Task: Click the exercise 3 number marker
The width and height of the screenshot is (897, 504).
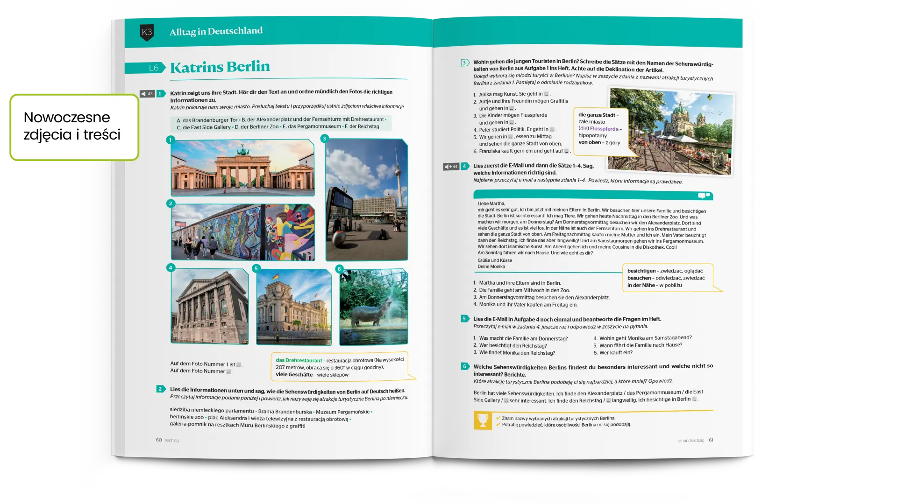Action: pos(464,63)
